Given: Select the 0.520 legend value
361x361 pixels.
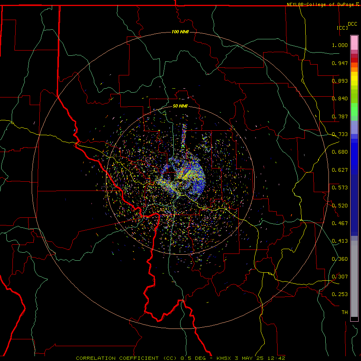Looking at the screenshot, I should pyautogui.click(x=340, y=206).
